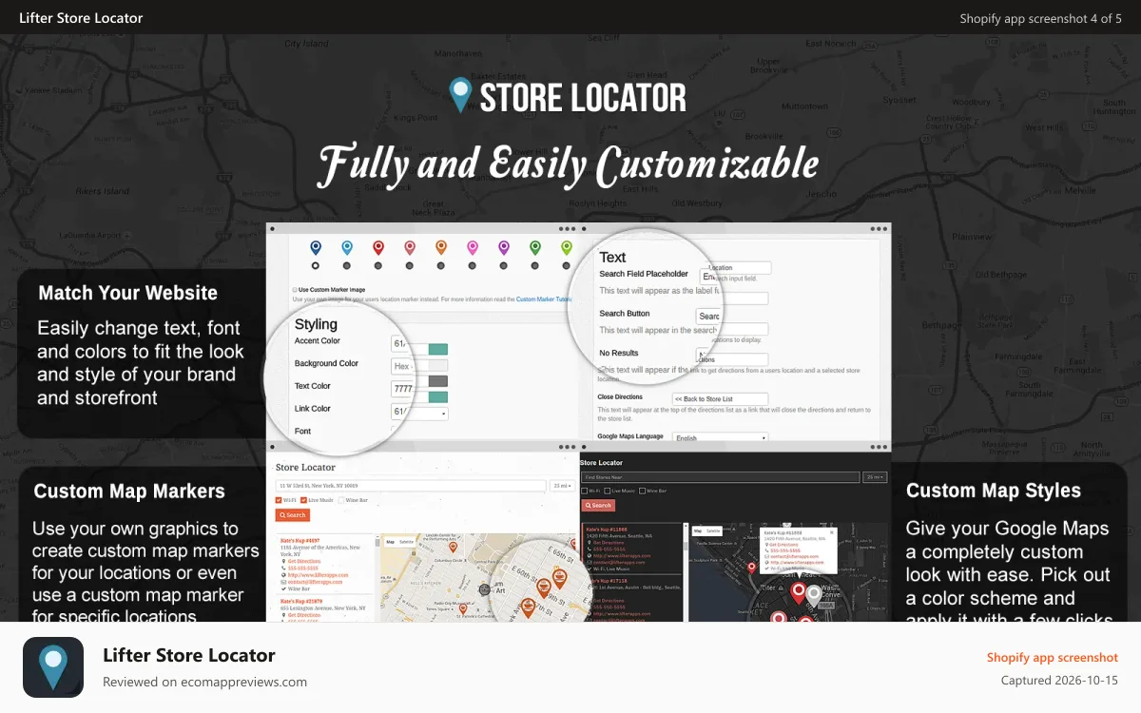Click the Lifter Store Locator app icon
This screenshot has height=713, width=1141.
coord(53,667)
